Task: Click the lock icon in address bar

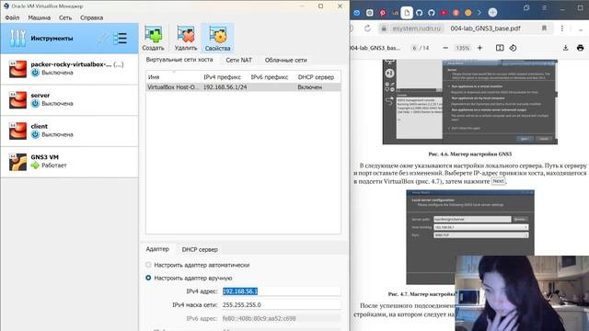Action: [x=384, y=29]
